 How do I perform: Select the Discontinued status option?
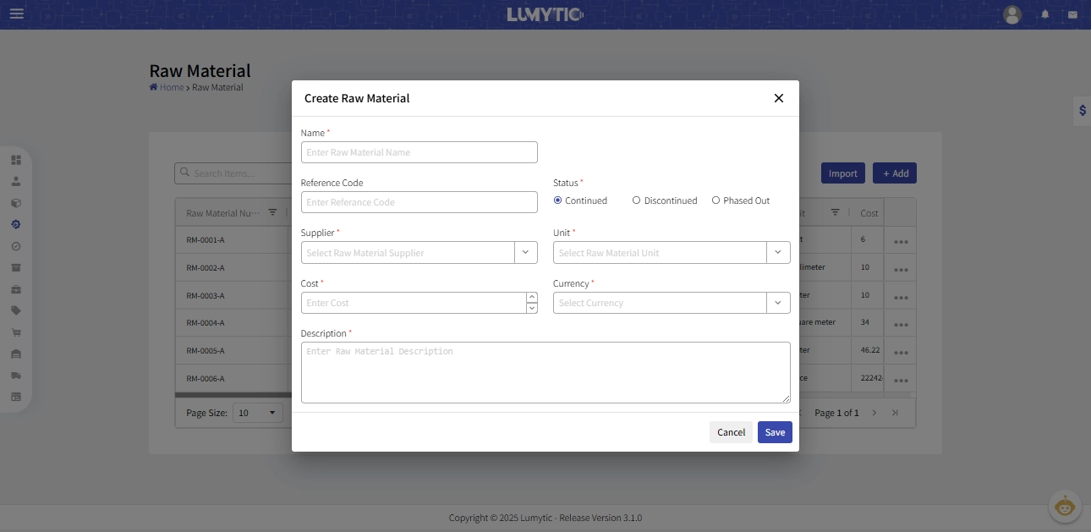(637, 200)
